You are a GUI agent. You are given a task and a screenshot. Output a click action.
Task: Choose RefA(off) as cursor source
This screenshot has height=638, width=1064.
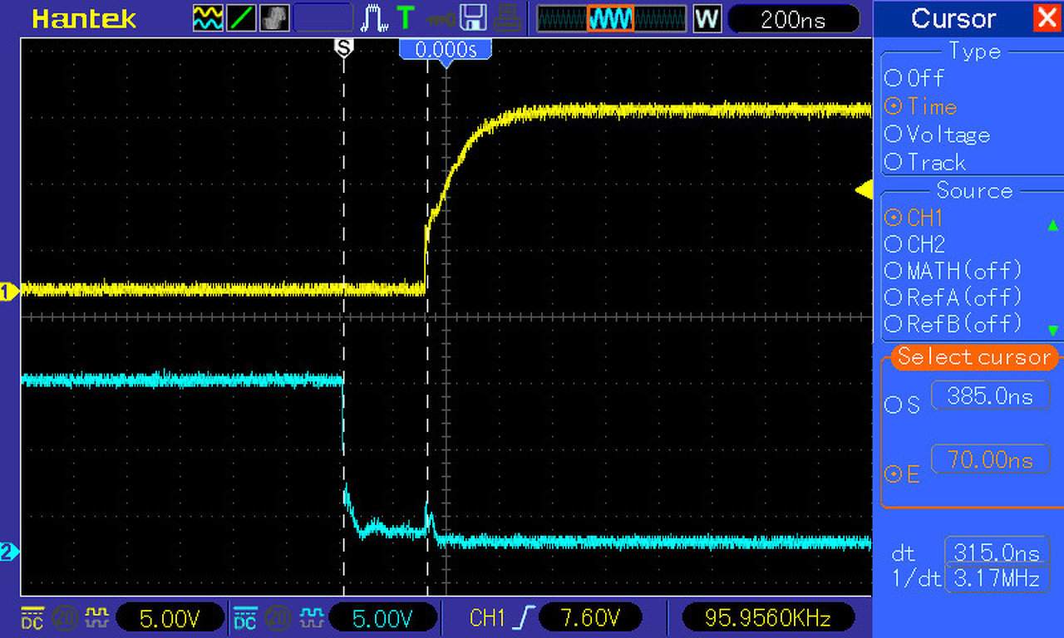click(x=953, y=297)
